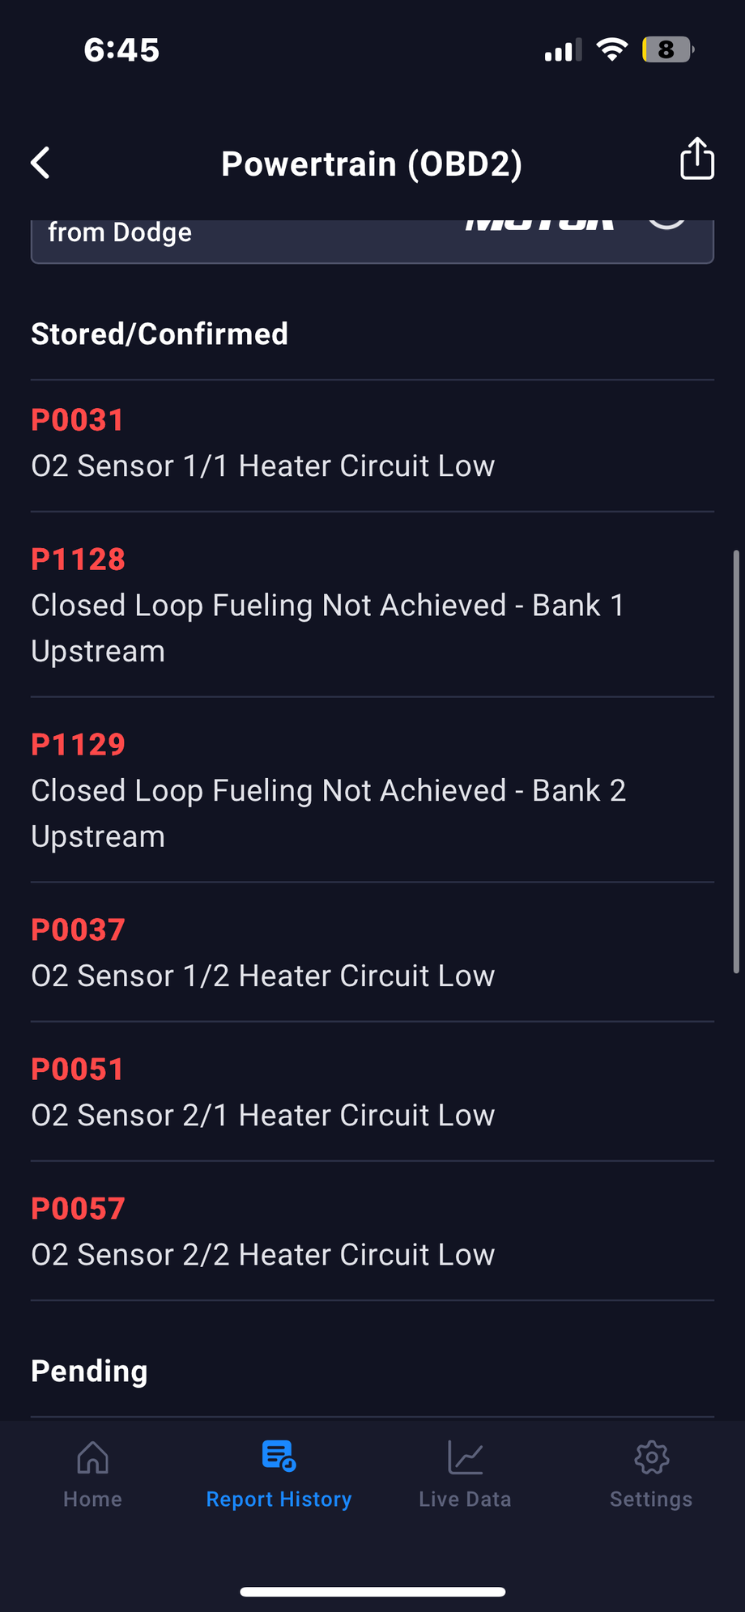Tap the 'from Dodge' info card
This screenshot has height=1612, width=745.
(372, 240)
